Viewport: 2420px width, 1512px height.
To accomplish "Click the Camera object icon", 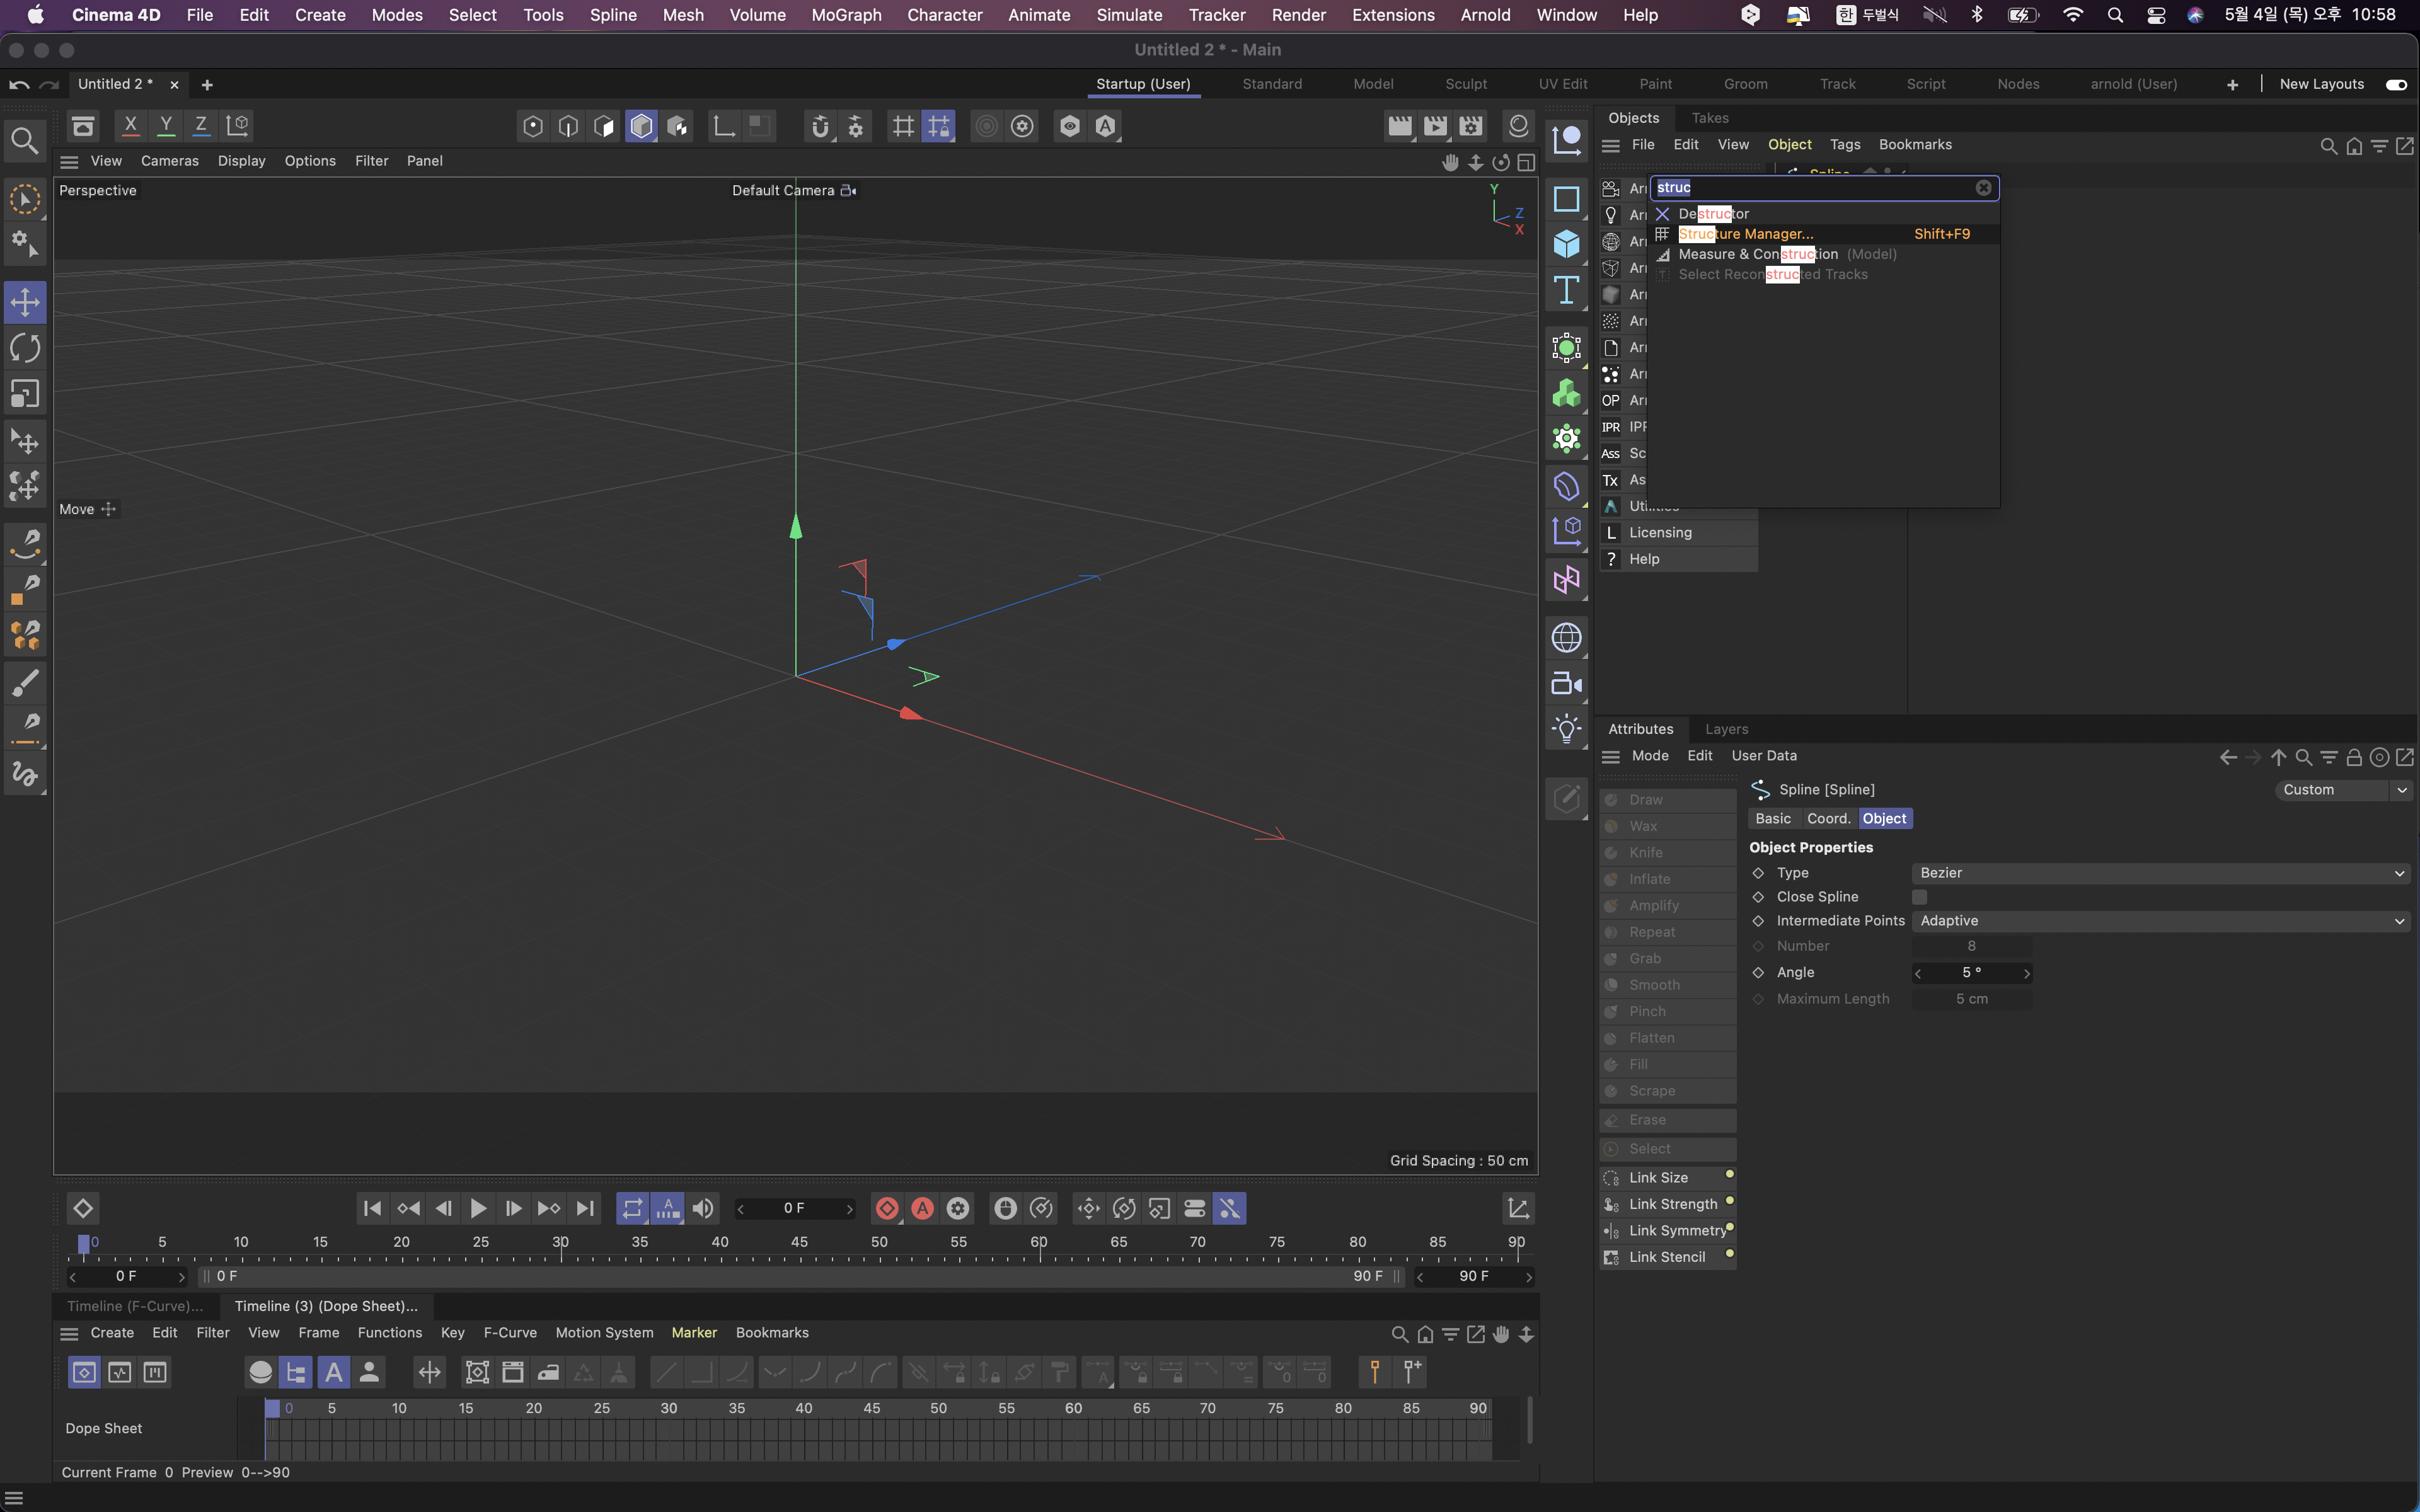I will tap(1566, 684).
